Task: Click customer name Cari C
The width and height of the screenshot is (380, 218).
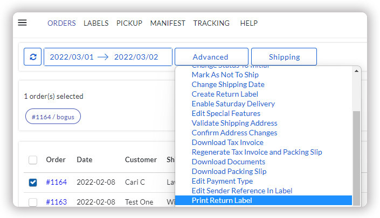Action: pyautogui.click(x=135, y=182)
